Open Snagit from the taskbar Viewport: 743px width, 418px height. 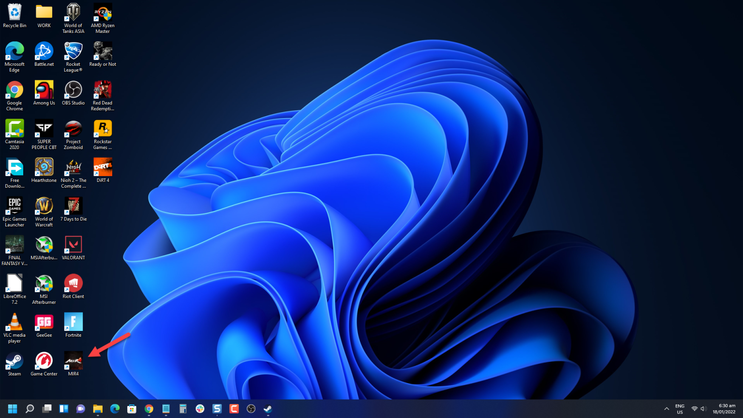tap(217, 409)
